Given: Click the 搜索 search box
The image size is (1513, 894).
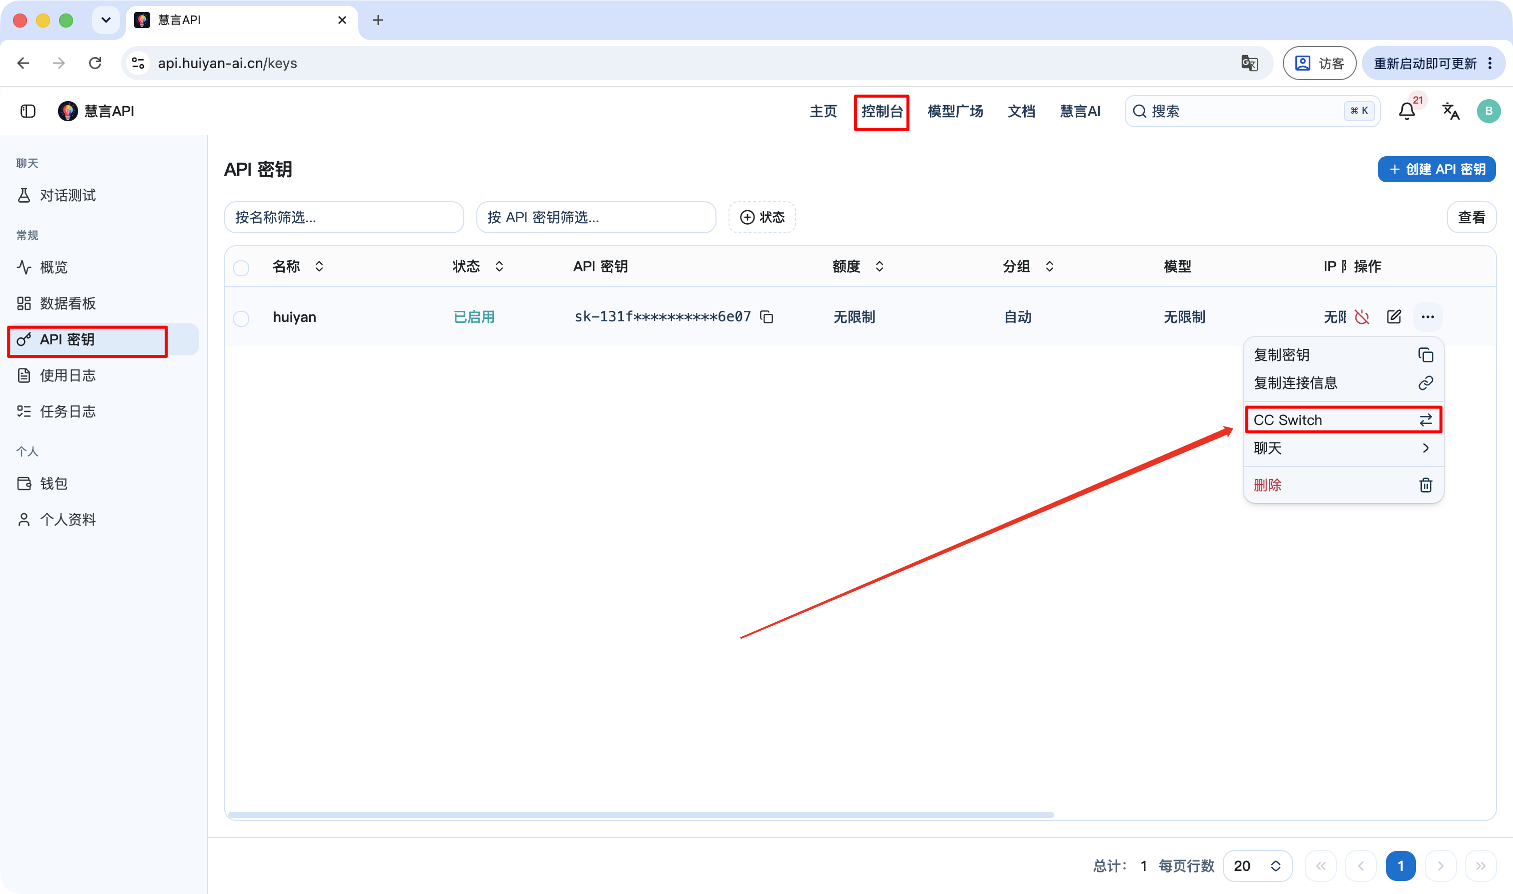Looking at the screenshot, I should [x=1252, y=112].
